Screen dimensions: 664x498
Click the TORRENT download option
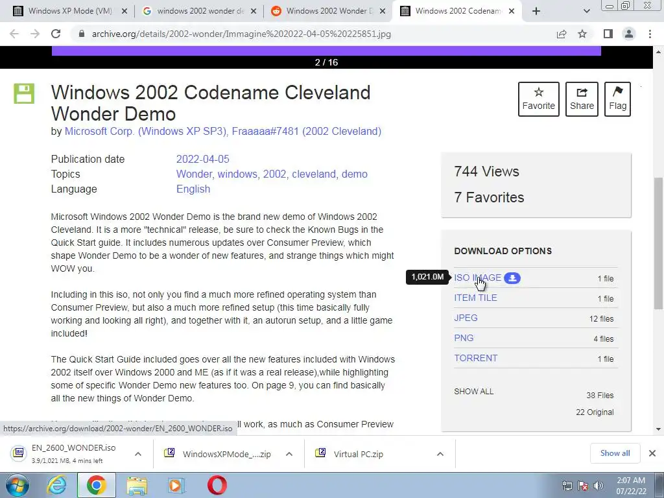475,358
